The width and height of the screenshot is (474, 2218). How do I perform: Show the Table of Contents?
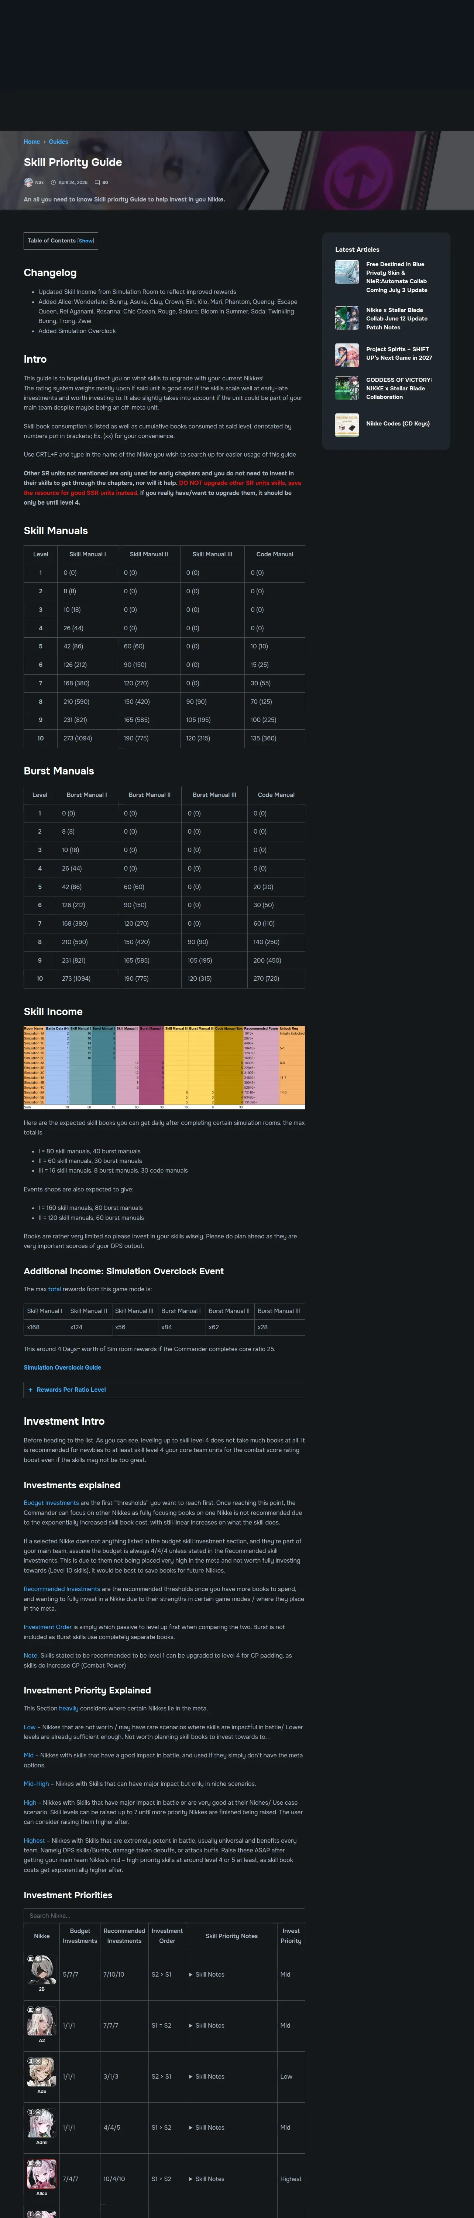[x=86, y=241]
